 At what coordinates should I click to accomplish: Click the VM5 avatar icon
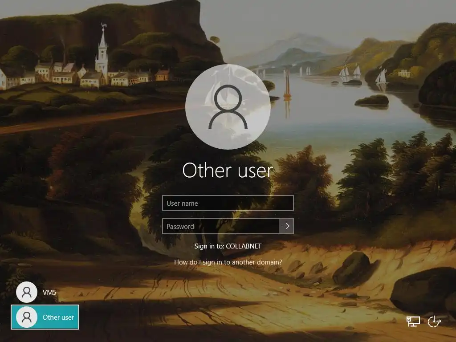click(27, 292)
